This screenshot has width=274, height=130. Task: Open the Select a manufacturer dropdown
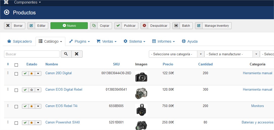[232, 54]
